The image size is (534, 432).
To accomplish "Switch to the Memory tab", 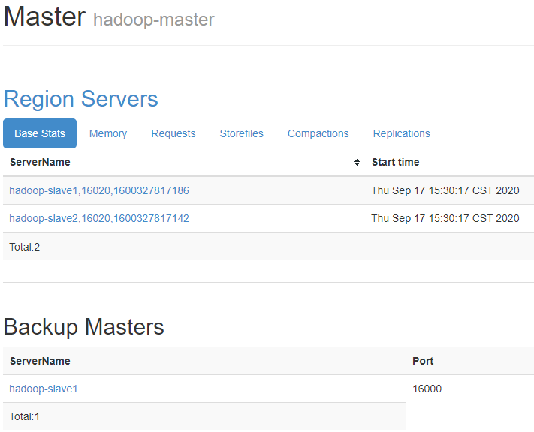I will click(x=108, y=133).
